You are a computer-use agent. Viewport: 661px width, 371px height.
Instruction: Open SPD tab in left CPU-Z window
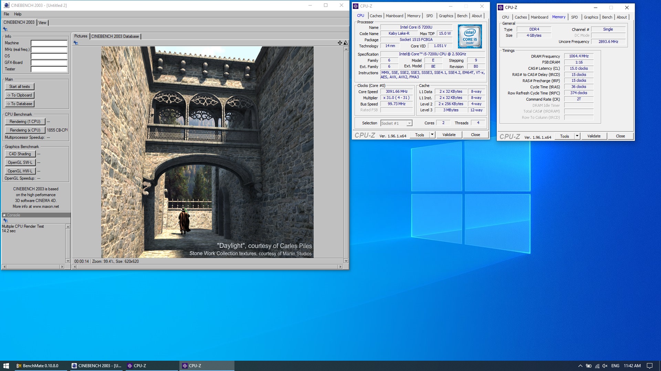coord(429,16)
